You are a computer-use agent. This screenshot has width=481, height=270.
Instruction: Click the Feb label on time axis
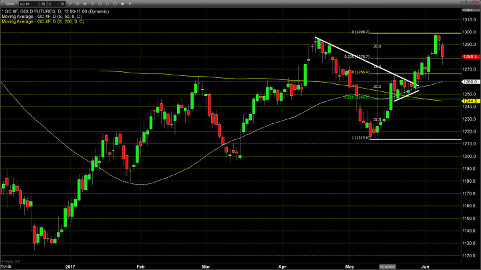click(140, 267)
